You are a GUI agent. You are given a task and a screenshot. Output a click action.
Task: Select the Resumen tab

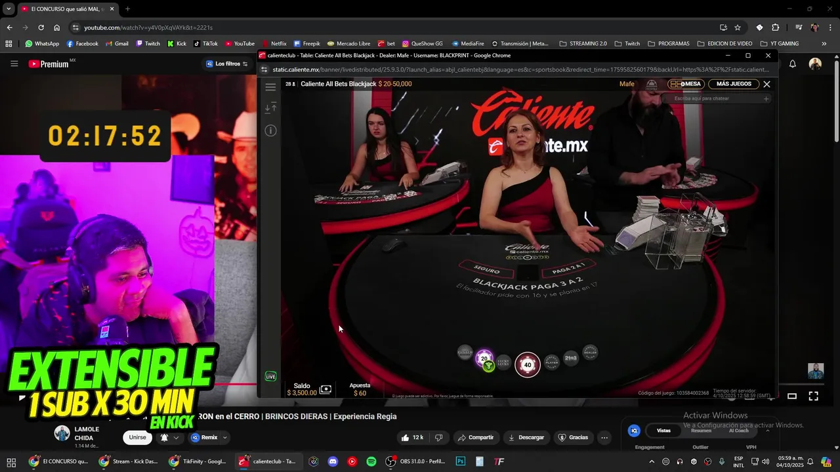(x=701, y=431)
